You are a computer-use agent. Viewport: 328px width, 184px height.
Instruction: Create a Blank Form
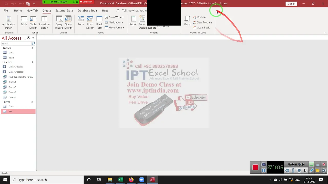tap(99, 22)
